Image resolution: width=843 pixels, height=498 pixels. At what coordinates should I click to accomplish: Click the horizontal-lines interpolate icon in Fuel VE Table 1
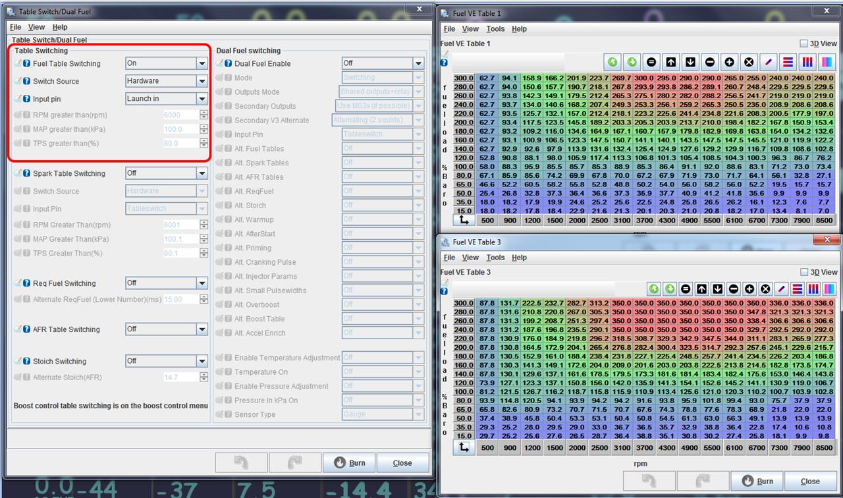point(788,62)
